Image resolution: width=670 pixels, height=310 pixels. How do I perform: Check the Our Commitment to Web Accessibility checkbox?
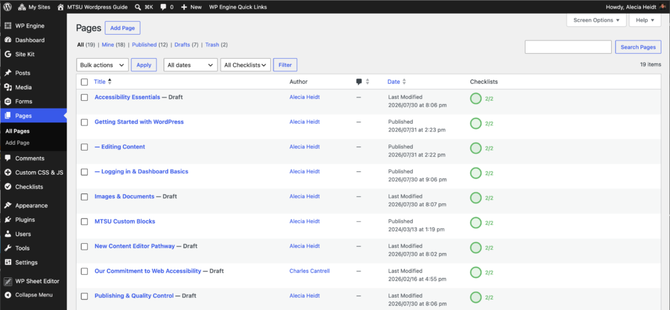[x=84, y=271]
